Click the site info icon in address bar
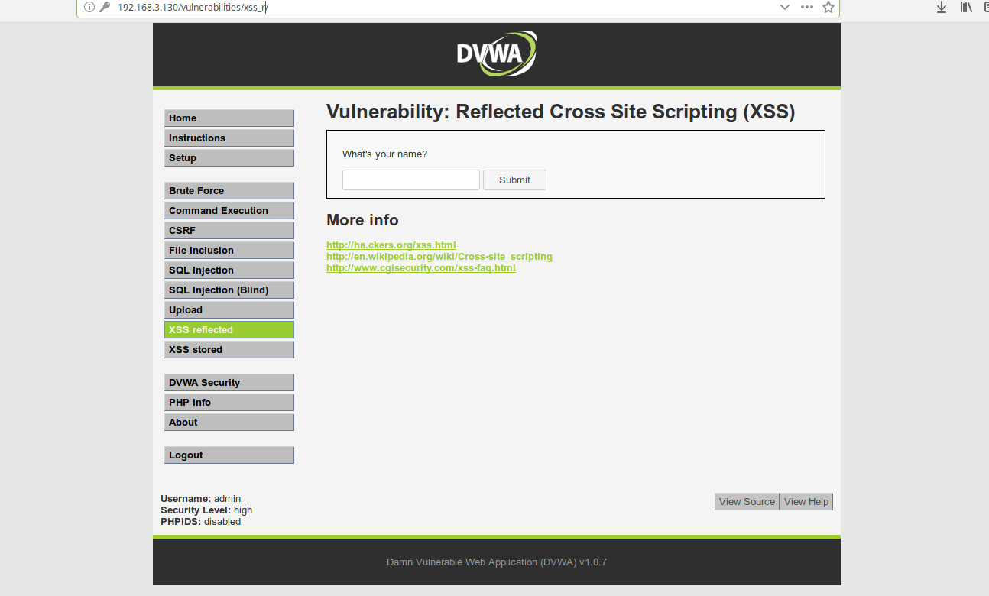989x596 pixels. [89, 7]
